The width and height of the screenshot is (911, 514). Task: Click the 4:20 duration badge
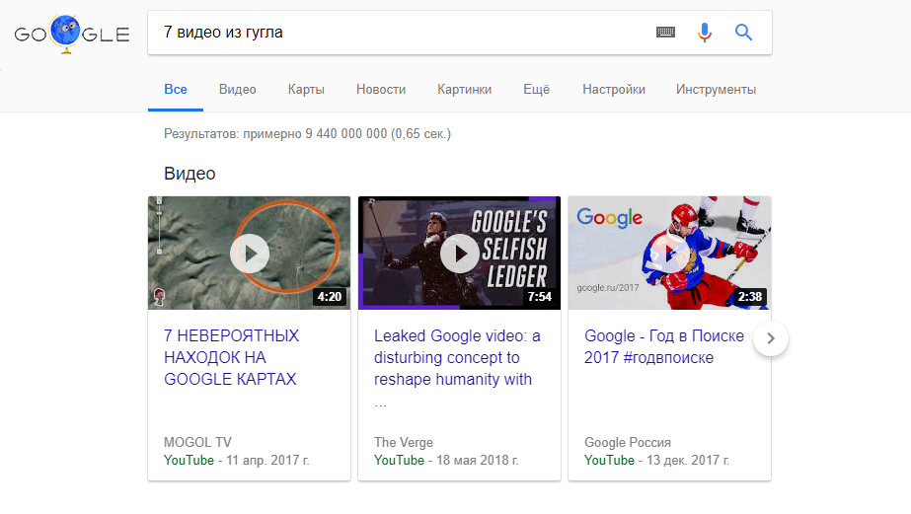tap(330, 297)
